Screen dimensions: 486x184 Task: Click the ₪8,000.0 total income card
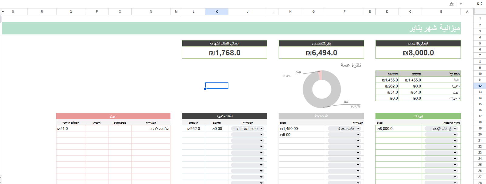pos(418,53)
